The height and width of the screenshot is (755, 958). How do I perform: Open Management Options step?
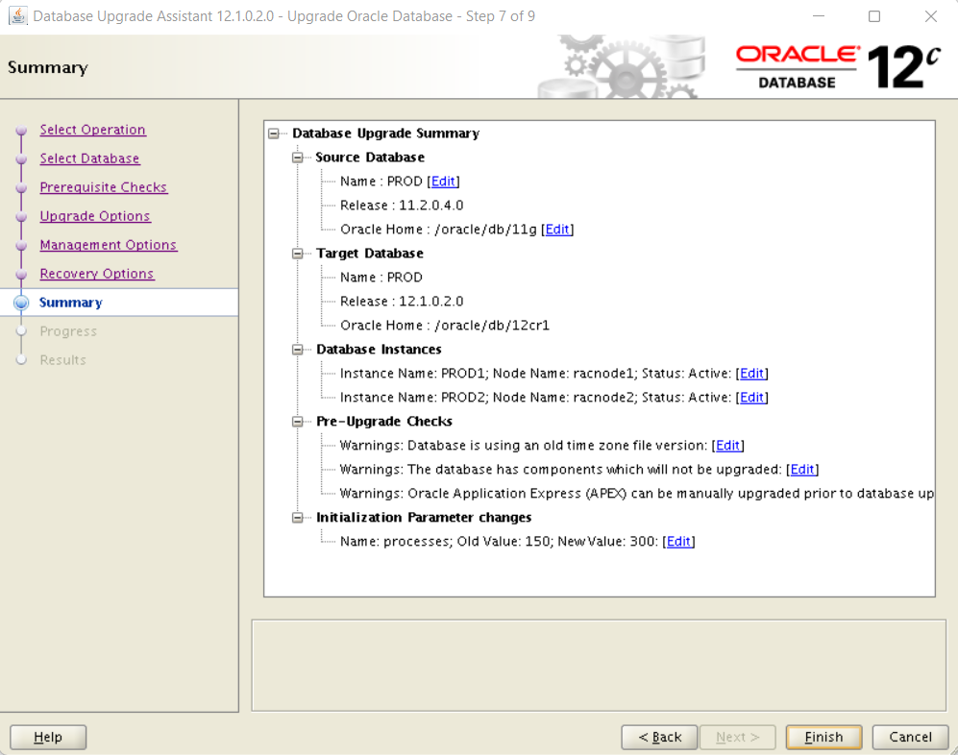[109, 244]
